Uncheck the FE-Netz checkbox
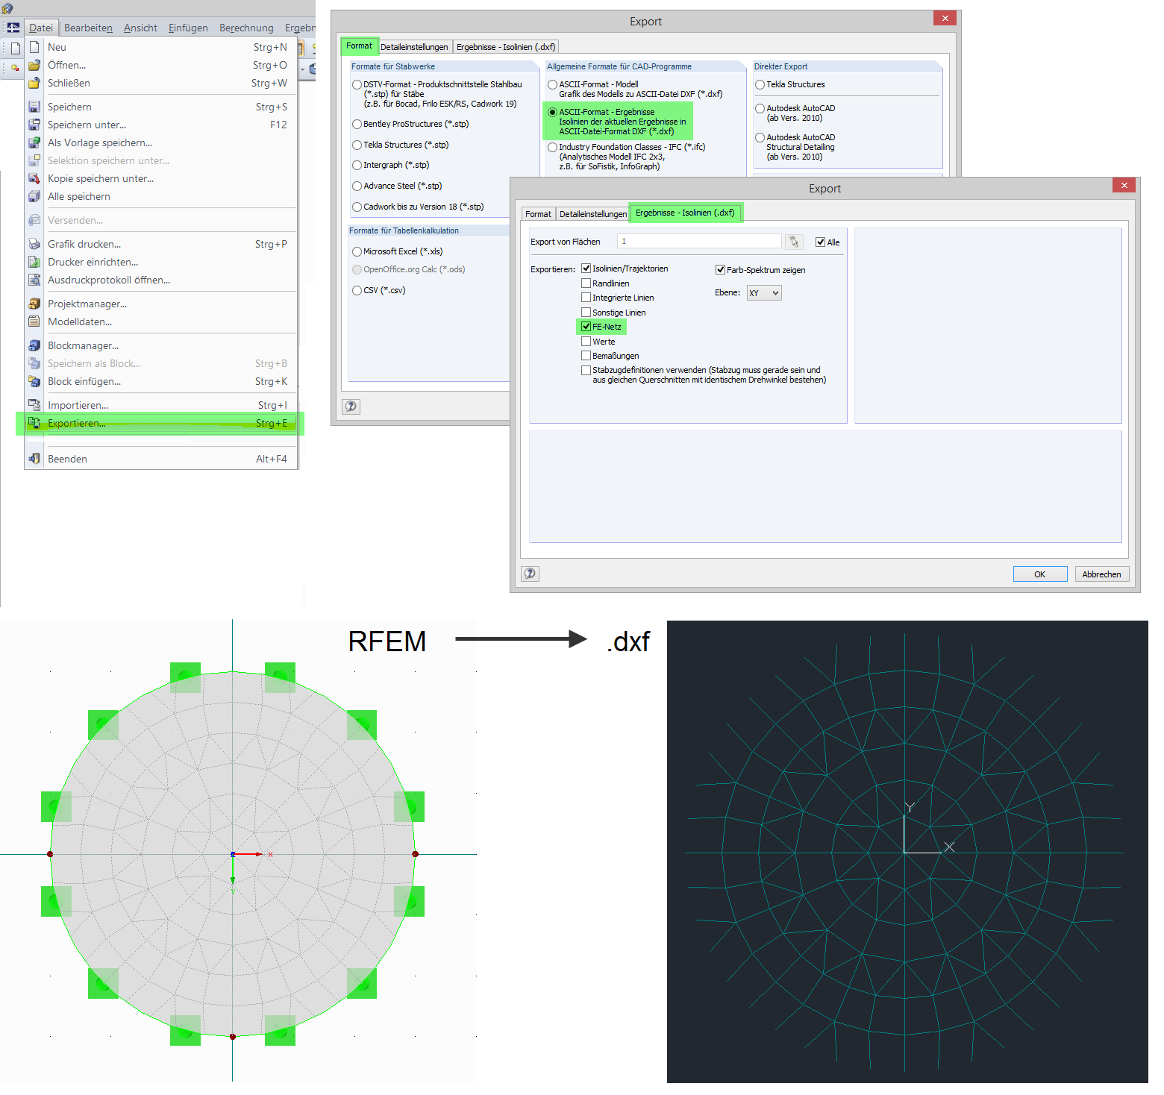The width and height of the screenshot is (1164, 1095). [x=586, y=327]
